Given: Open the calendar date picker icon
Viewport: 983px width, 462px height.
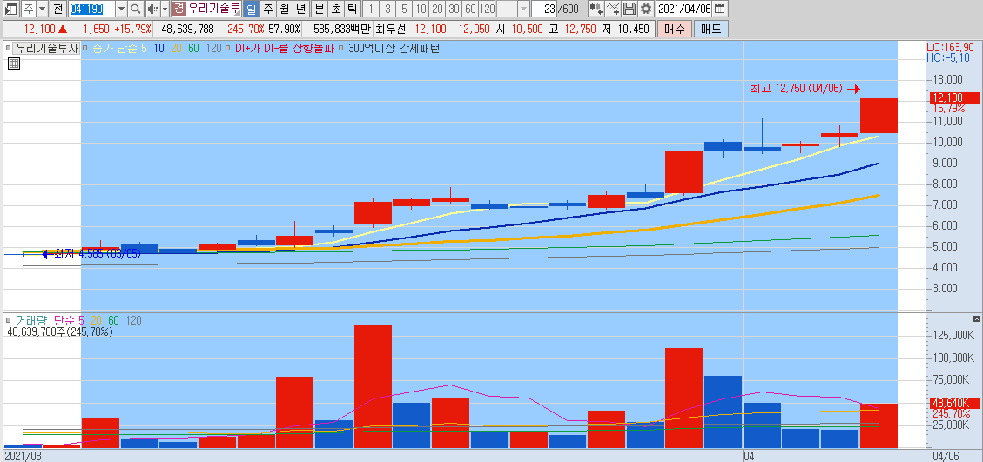Looking at the screenshot, I should 721,9.
